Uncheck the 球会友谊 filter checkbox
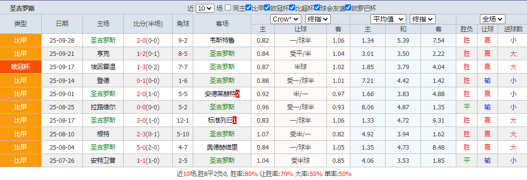527x180 pixels. [x=317, y=8]
